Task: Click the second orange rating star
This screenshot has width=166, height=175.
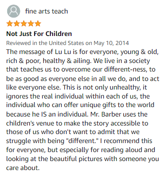Action: [17, 23]
